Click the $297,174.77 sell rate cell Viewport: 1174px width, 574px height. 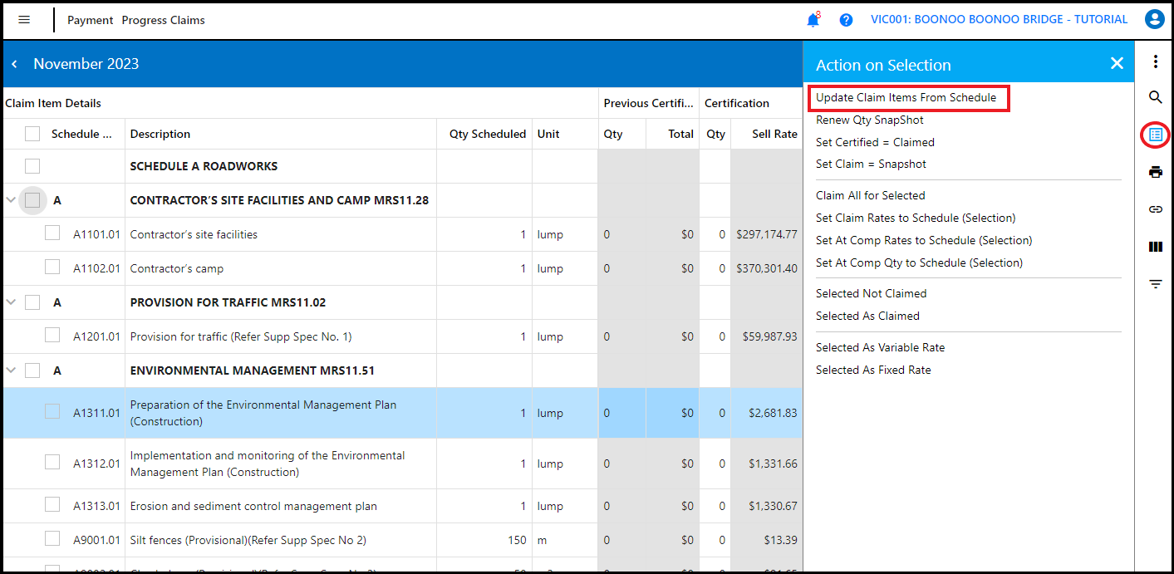click(766, 234)
